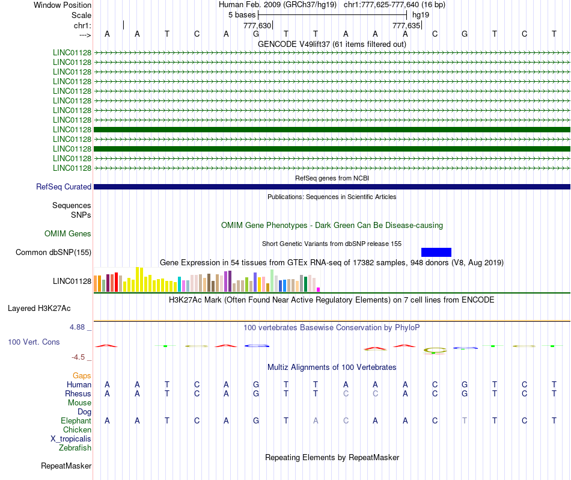Click the Dog species label
This screenshot has width=571, height=480.
point(84,412)
